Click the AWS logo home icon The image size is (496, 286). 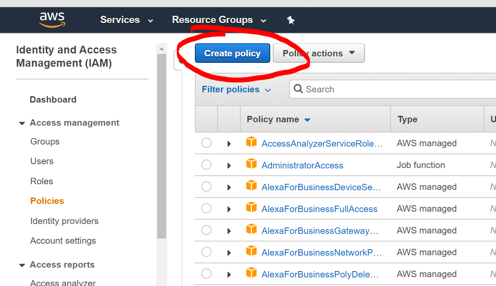pyautogui.click(x=52, y=20)
